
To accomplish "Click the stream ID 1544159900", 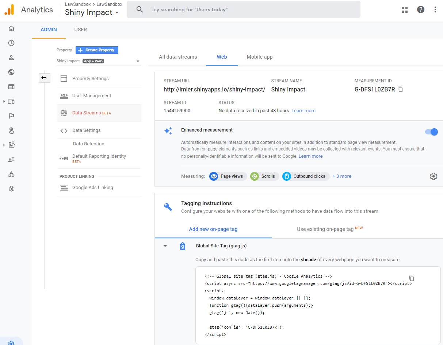I will pyautogui.click(x=177, y=111).
